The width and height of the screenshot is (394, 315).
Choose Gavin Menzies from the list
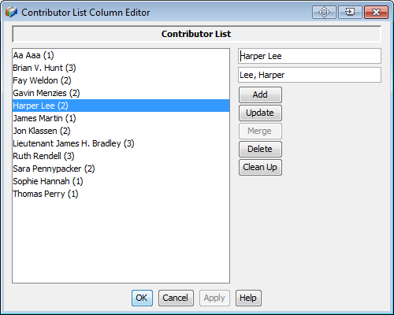(x=121, y=93)
